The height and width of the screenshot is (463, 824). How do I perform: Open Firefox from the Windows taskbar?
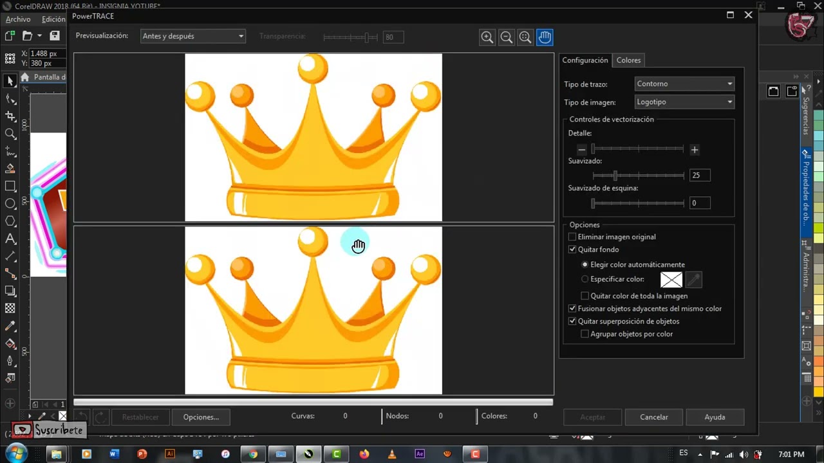pos(364,454)
